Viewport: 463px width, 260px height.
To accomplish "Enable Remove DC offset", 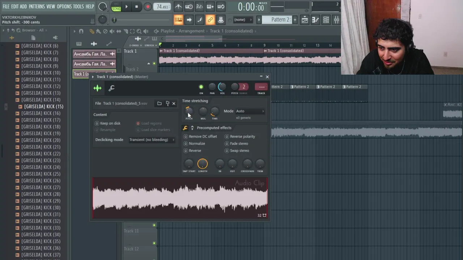I will pyautogui.click(x=200, y=136).
